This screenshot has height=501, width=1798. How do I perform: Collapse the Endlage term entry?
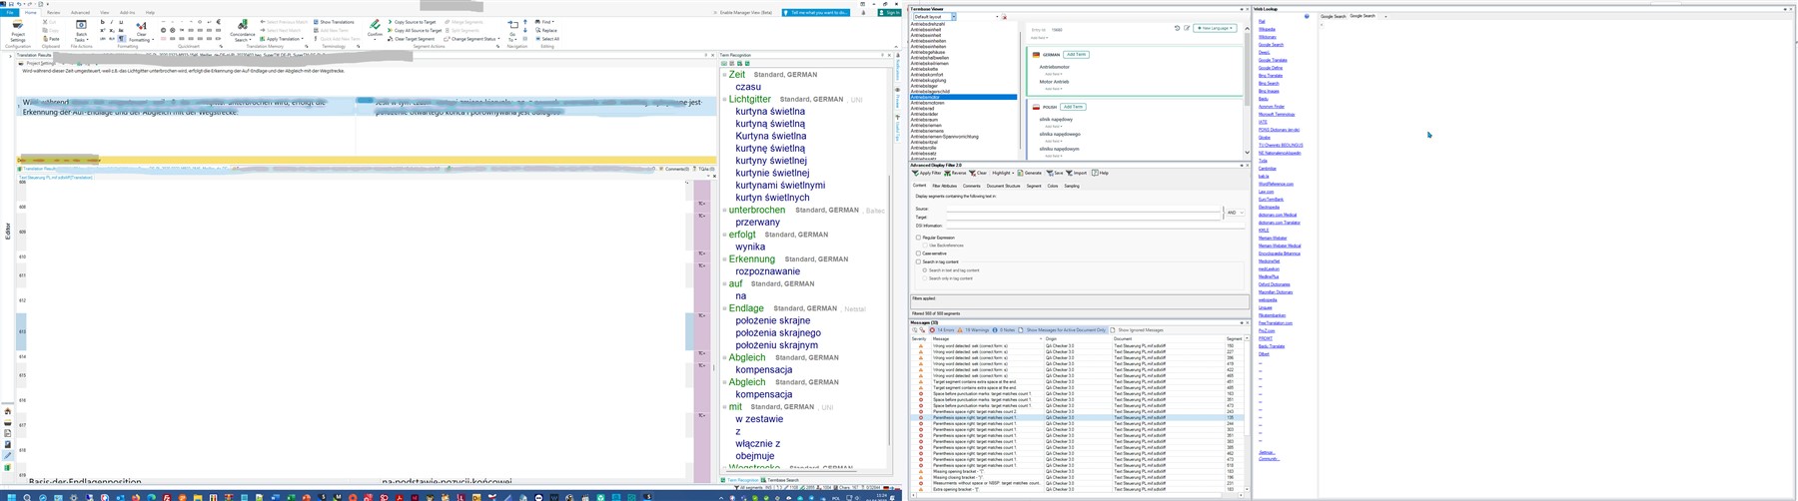click(x=725, y=309)
